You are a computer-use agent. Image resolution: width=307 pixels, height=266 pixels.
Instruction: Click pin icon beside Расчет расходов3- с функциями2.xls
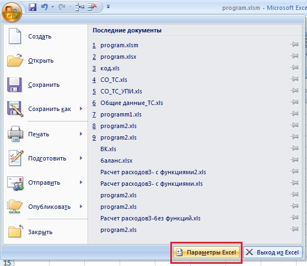[x=294, y=171]
